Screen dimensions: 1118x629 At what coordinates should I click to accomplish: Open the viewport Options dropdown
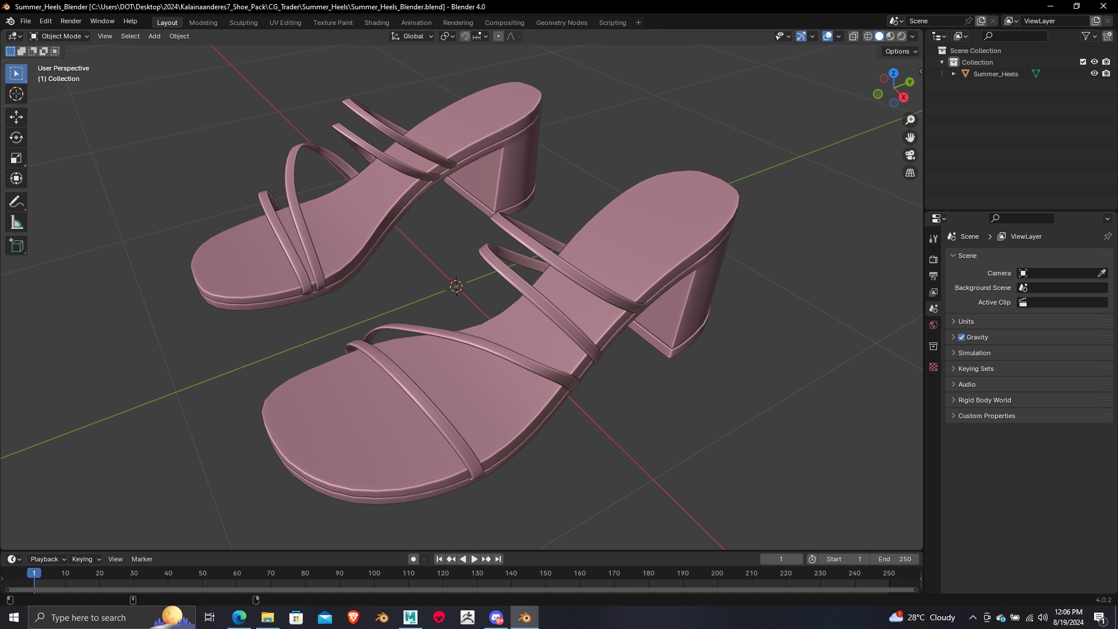coord(901,51)
